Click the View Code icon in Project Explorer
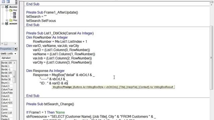 coord(3,2)
